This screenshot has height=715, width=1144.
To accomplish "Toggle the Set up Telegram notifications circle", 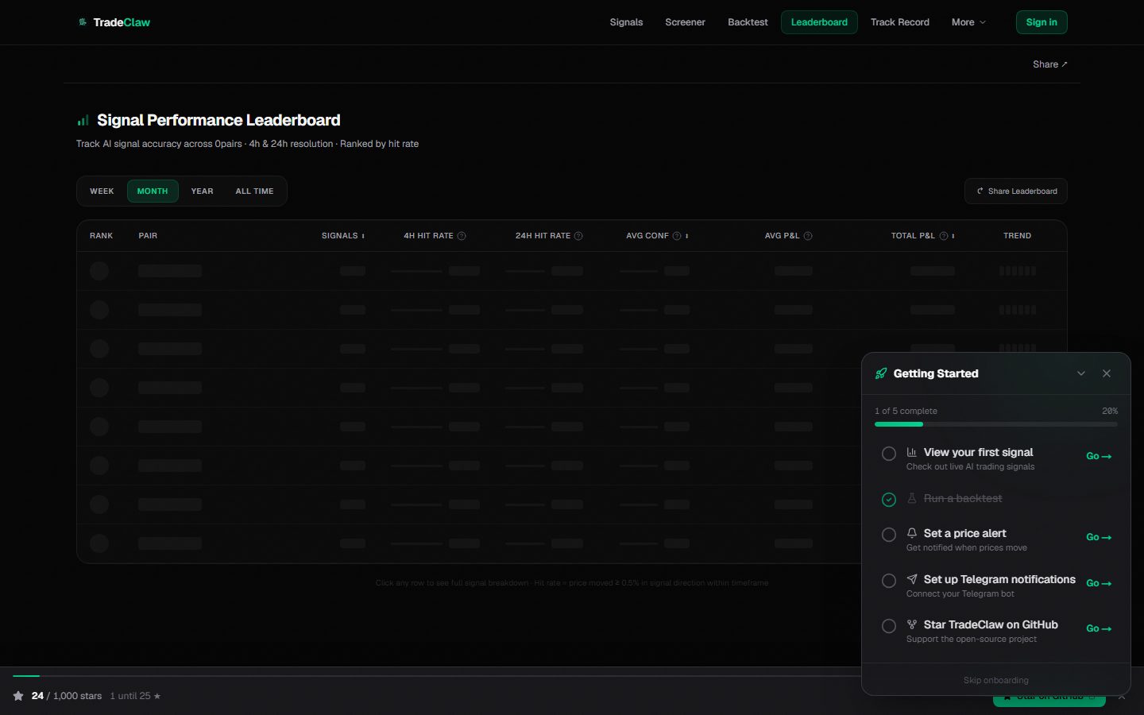I will pos(889,581).
